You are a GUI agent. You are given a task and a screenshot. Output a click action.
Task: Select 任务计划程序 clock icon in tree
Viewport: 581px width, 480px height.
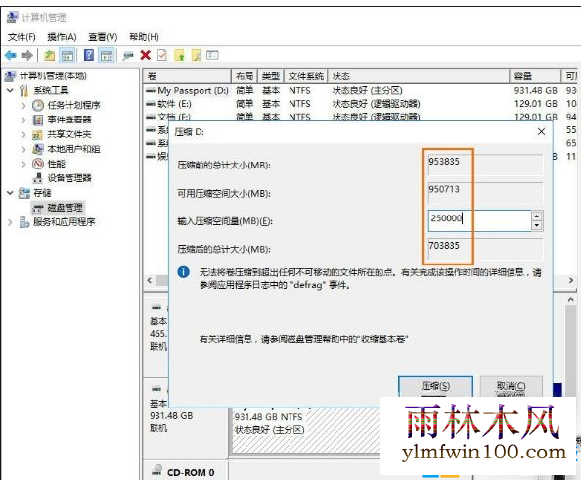(38, 106)
